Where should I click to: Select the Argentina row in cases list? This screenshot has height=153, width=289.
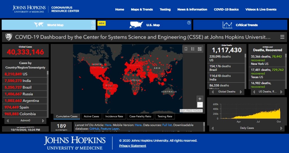25,101
